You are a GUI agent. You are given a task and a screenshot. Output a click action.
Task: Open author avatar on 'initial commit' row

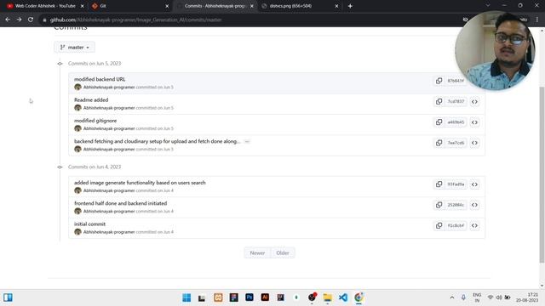(77, 232)
